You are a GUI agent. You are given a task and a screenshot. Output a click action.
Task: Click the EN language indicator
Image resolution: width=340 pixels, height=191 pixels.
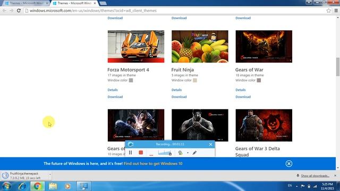point(290,186)
